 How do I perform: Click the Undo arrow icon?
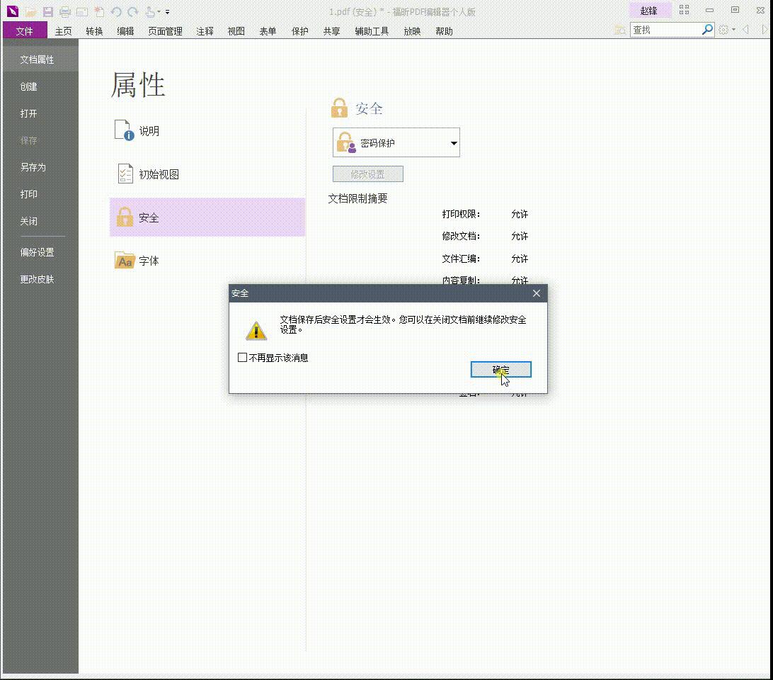116,12
